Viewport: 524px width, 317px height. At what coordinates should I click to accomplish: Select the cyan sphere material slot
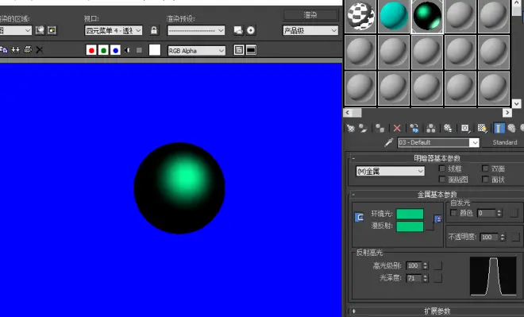pos(394,16)
